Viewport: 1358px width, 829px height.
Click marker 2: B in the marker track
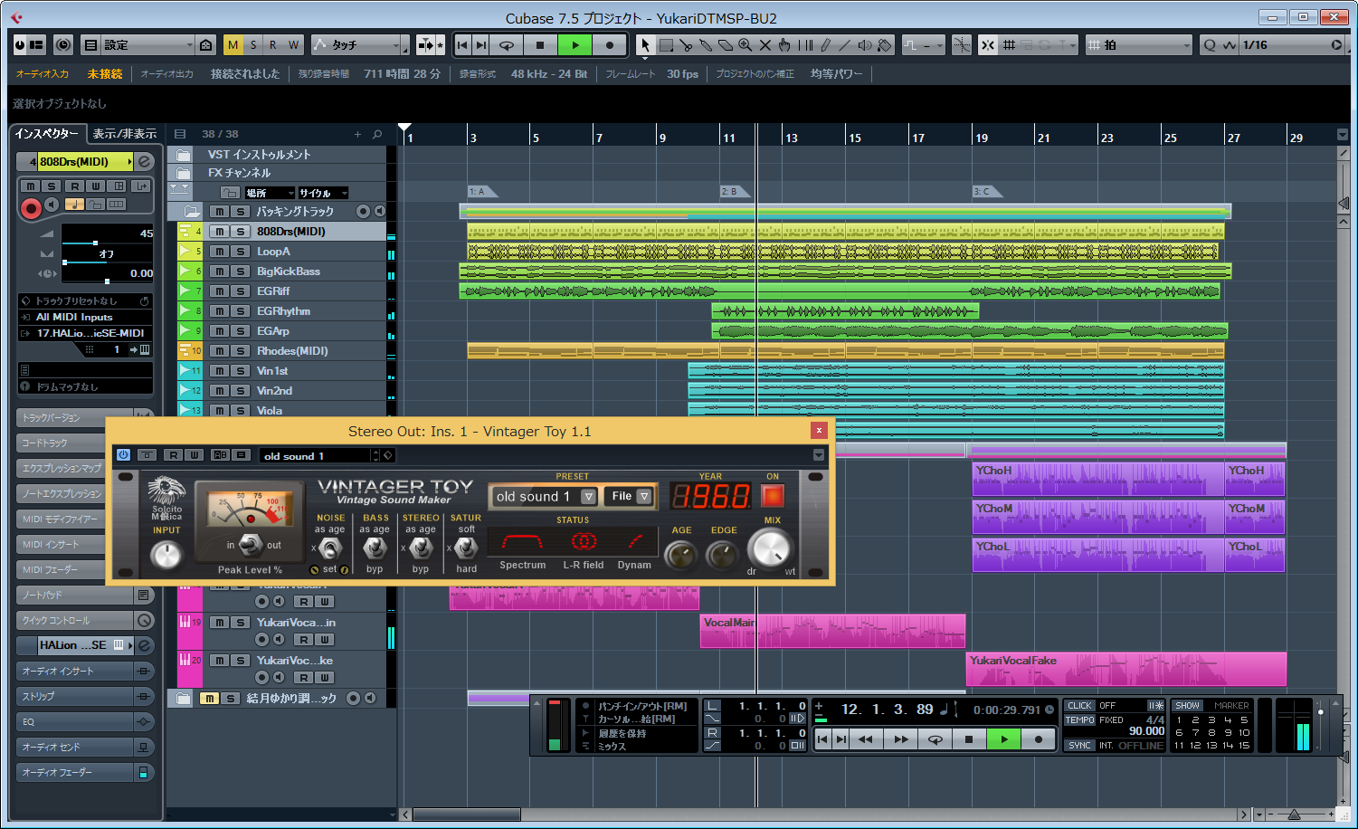tap(735, 192)
